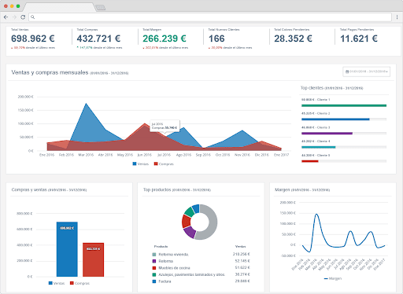Click the Nov 2016 axis label in monthly chart
Image resolution: width=403 pixels, height=294 pixels.
click(x=242, y=155)
